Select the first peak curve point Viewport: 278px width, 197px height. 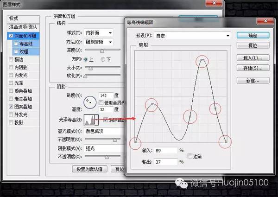tap(152, 104)
